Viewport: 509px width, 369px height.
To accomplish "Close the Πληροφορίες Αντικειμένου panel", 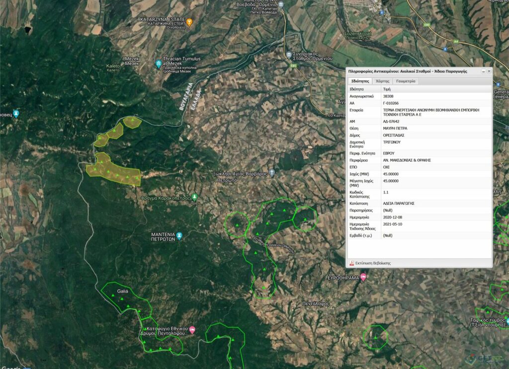I will (489, 71).
